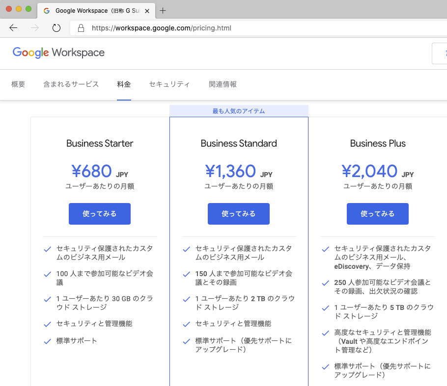
Task: Click the ¥680 Business Starter price
Action: (x=92, y=171)
